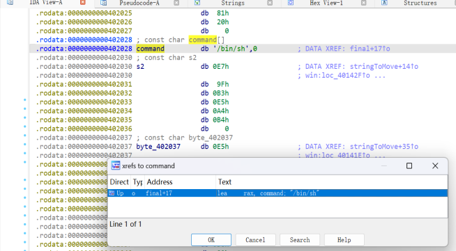Image resolution: width=456 pixels, height=251 pixels.
Task: Click address .rodata:0000000000402025
Action: [84, 13]
